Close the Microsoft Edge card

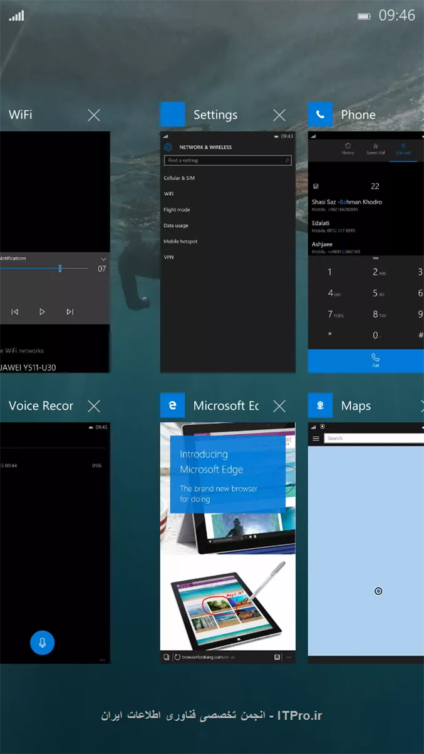click(x=279, y=406)
